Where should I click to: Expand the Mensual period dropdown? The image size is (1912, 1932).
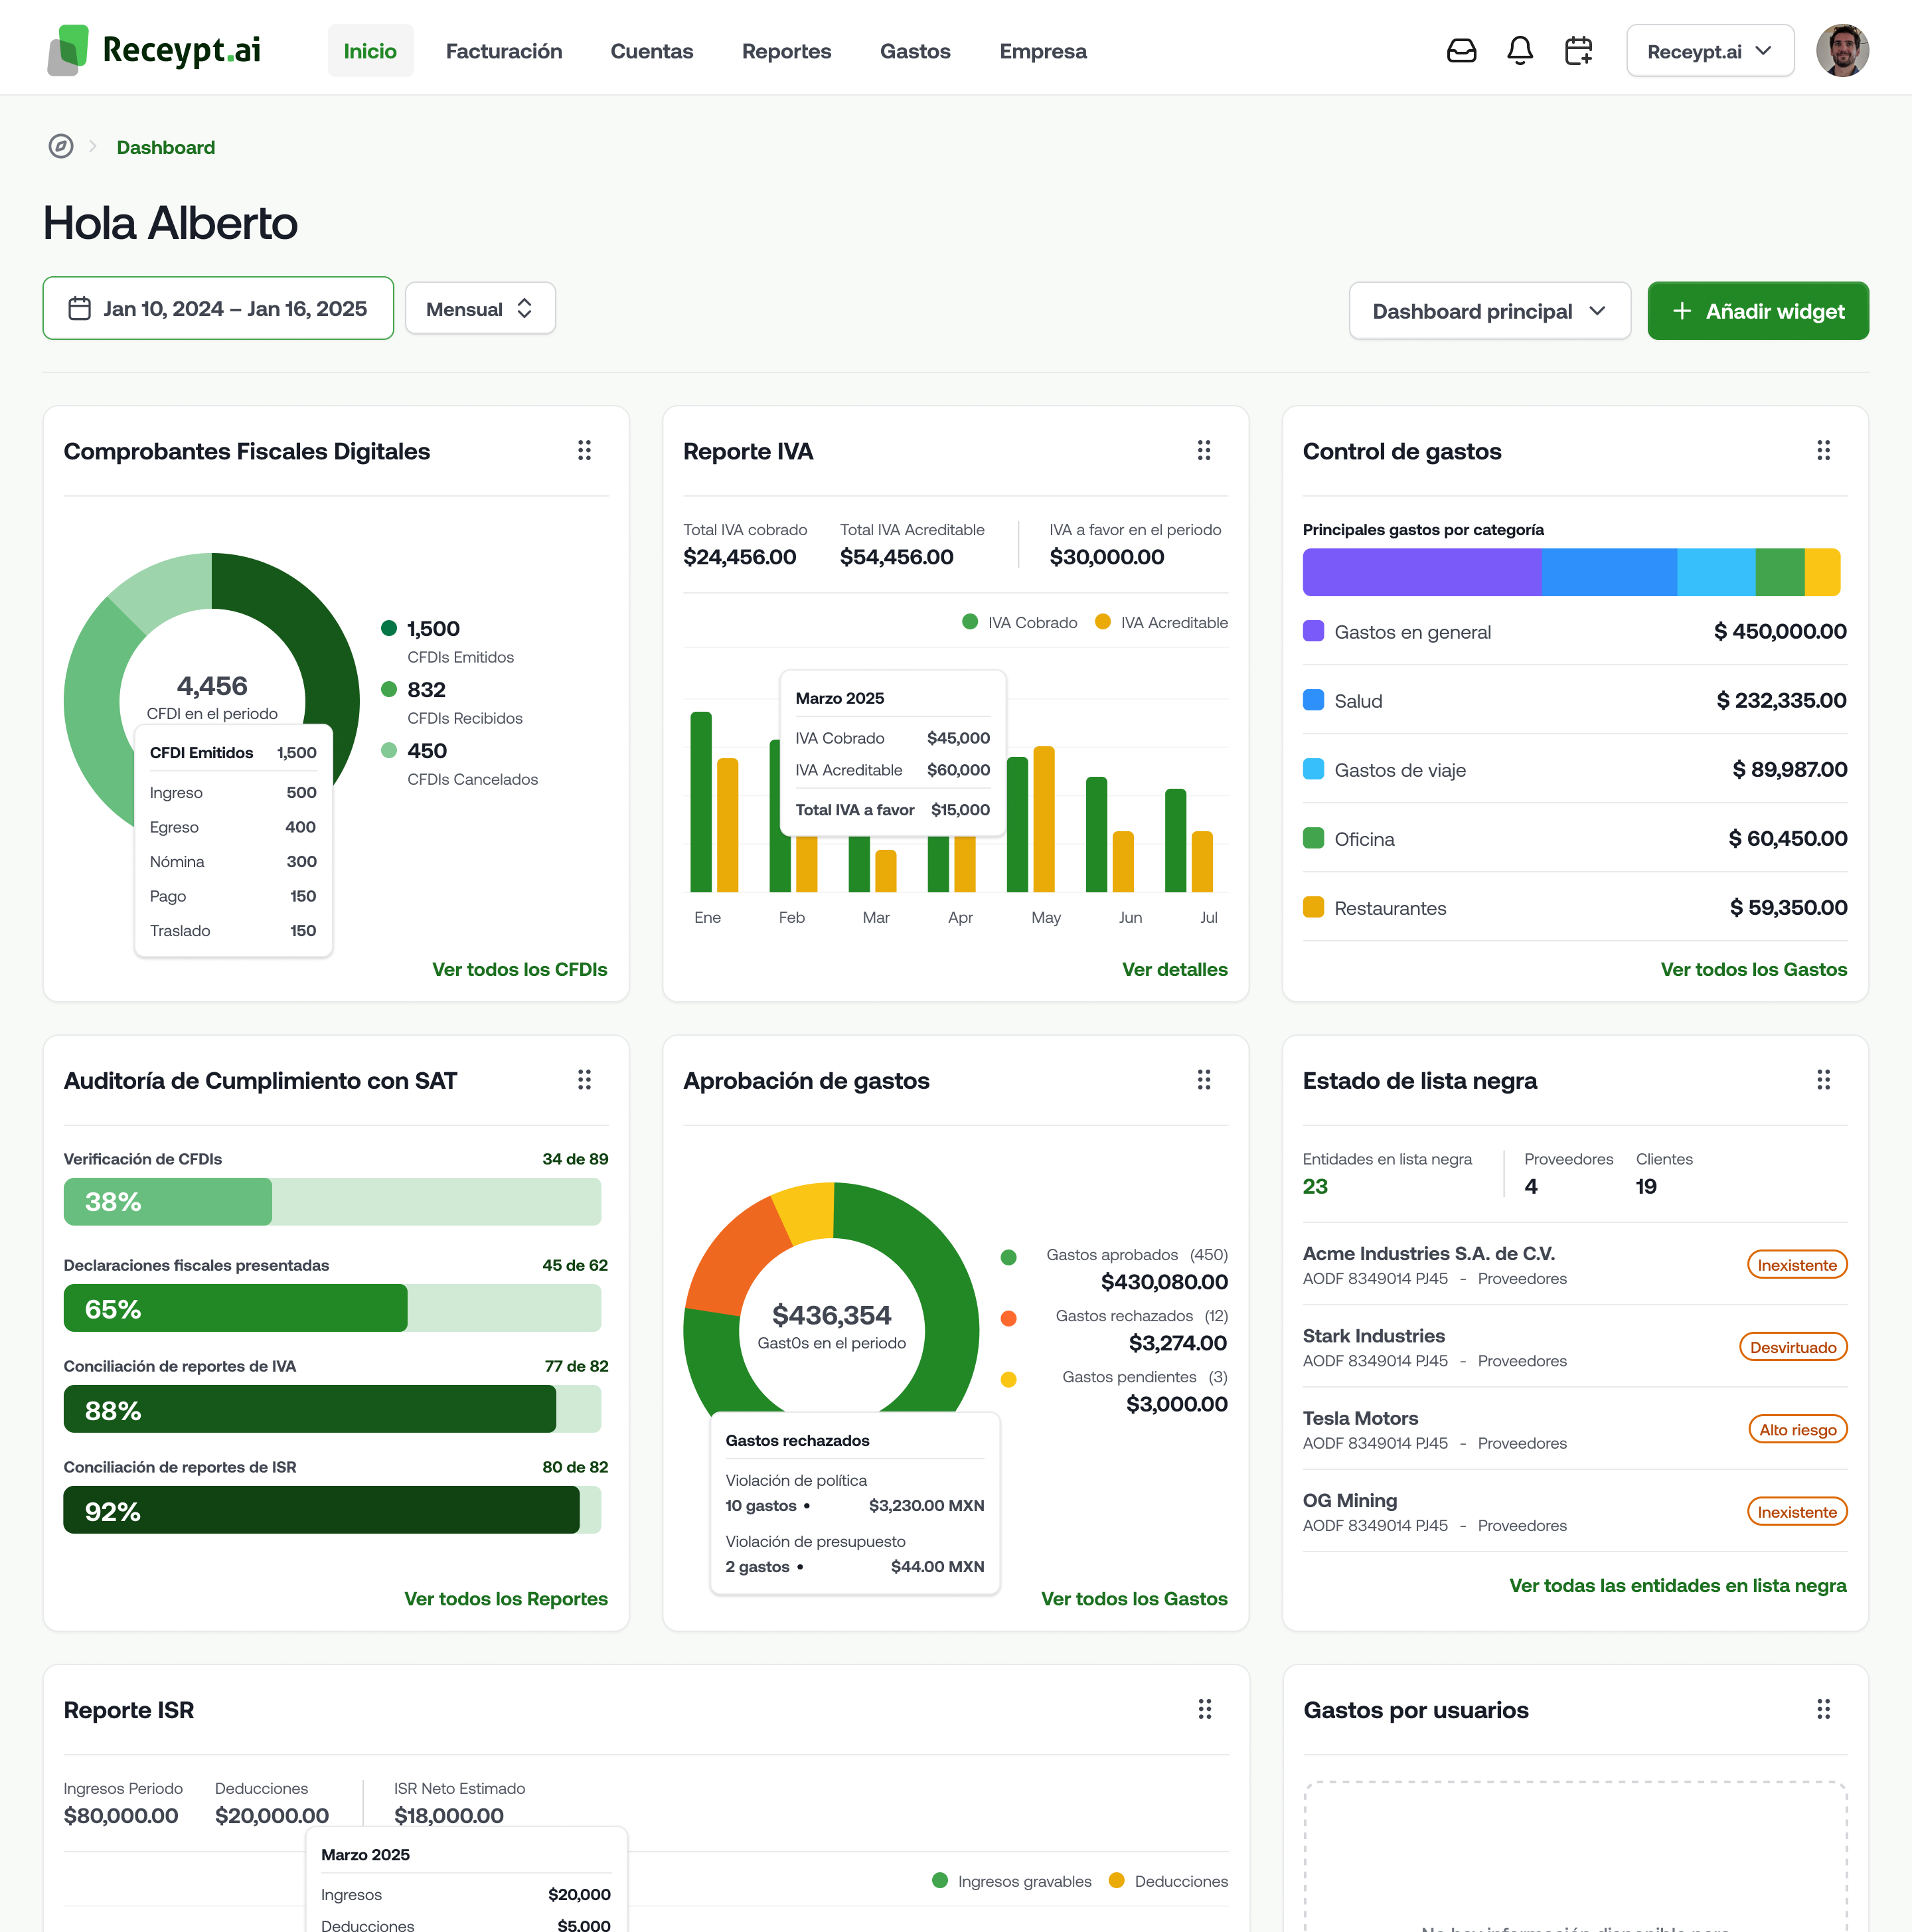tap(480, 309)
